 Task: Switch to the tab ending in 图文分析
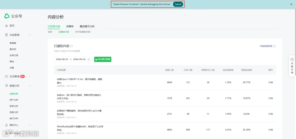click(x=87, y=26)
